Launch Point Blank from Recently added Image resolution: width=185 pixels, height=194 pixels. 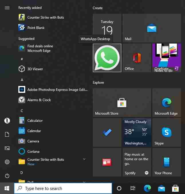pos(53,28)
